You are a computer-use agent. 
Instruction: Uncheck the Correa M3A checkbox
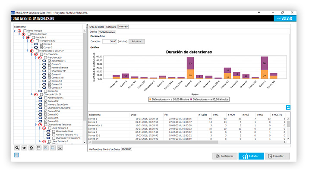click(x=46, y=111)
